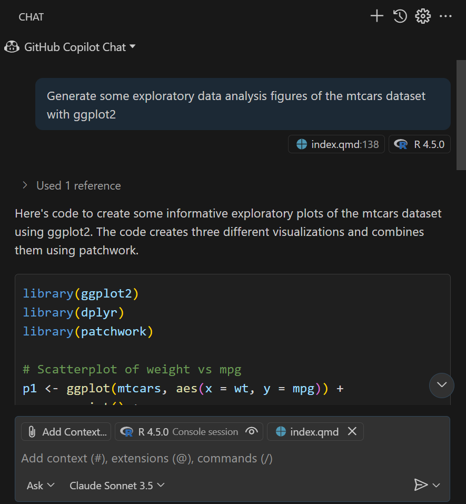The width and height of the screenshot is (466, 504).
Task: Remove index.qmd context attachment
Action: 352,432
